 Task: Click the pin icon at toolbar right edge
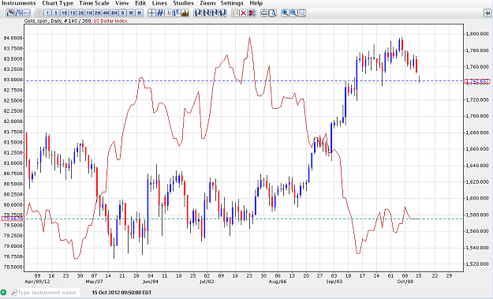(x=487, y=13)
